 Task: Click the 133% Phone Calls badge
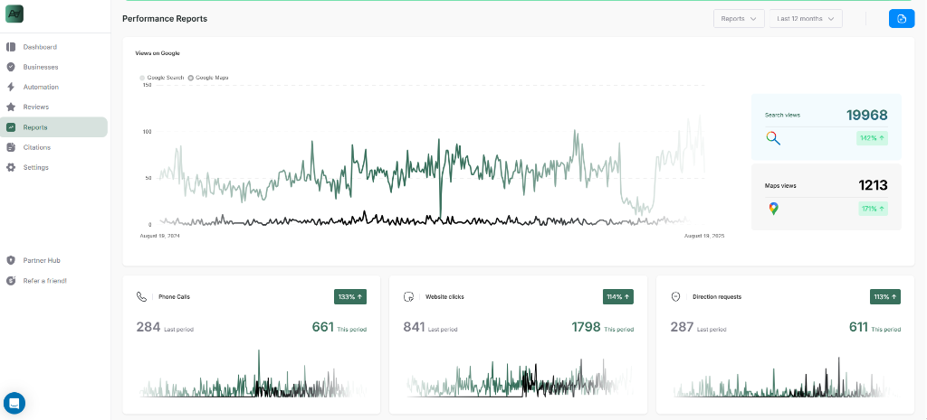pos(350,297)
